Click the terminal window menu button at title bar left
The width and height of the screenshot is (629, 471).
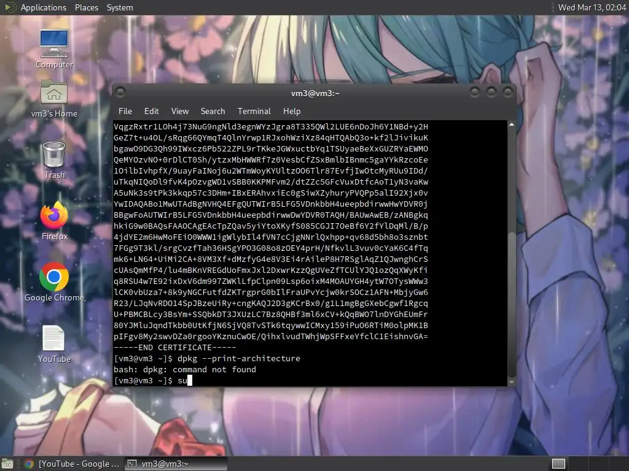(120, 93)
